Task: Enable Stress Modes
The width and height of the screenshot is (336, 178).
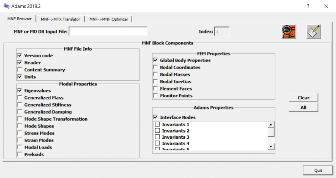Action: point(20,133)
